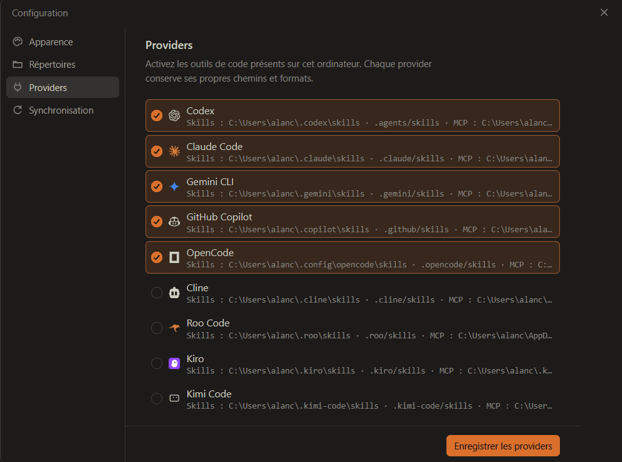Click the Roo Code kangaroo icon
The height and width of the screenshot is (462, 622).
[174, 328]
